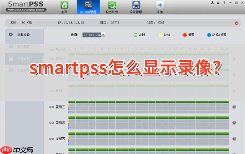Open the 轮巡计划 tour plan icon
Screen dimensions: 245x154
click(112, 5)
